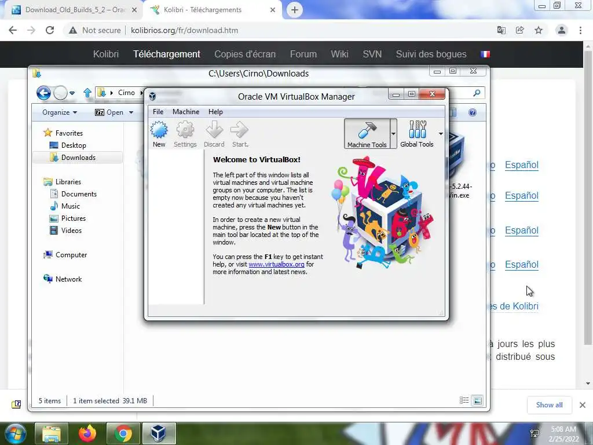Click the Firefox taskbar icon
This screenshot has width=593, height=445.
pos(87,433)
